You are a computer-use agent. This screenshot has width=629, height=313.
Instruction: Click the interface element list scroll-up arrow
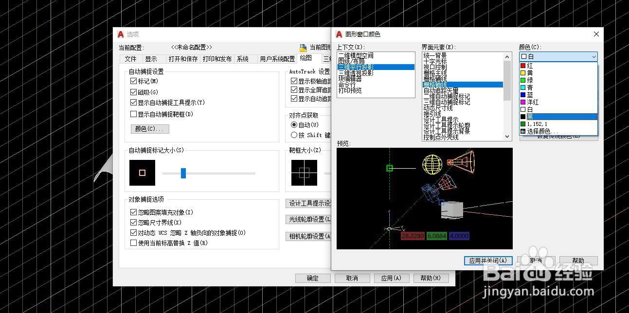(508, 56)
